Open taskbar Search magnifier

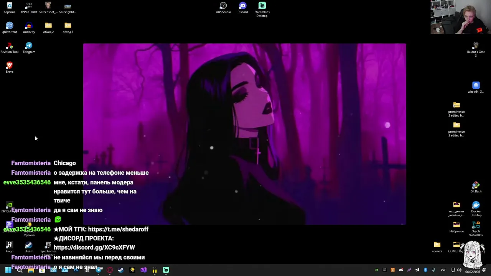(20, 270)
